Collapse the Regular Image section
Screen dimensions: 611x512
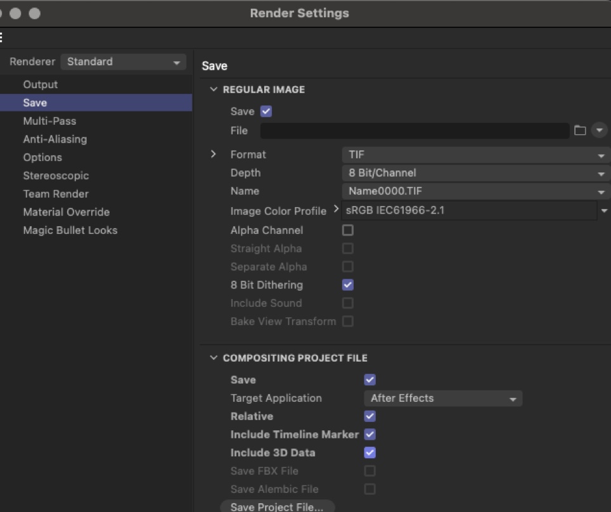pyautogui.click(x=214, y=90)
